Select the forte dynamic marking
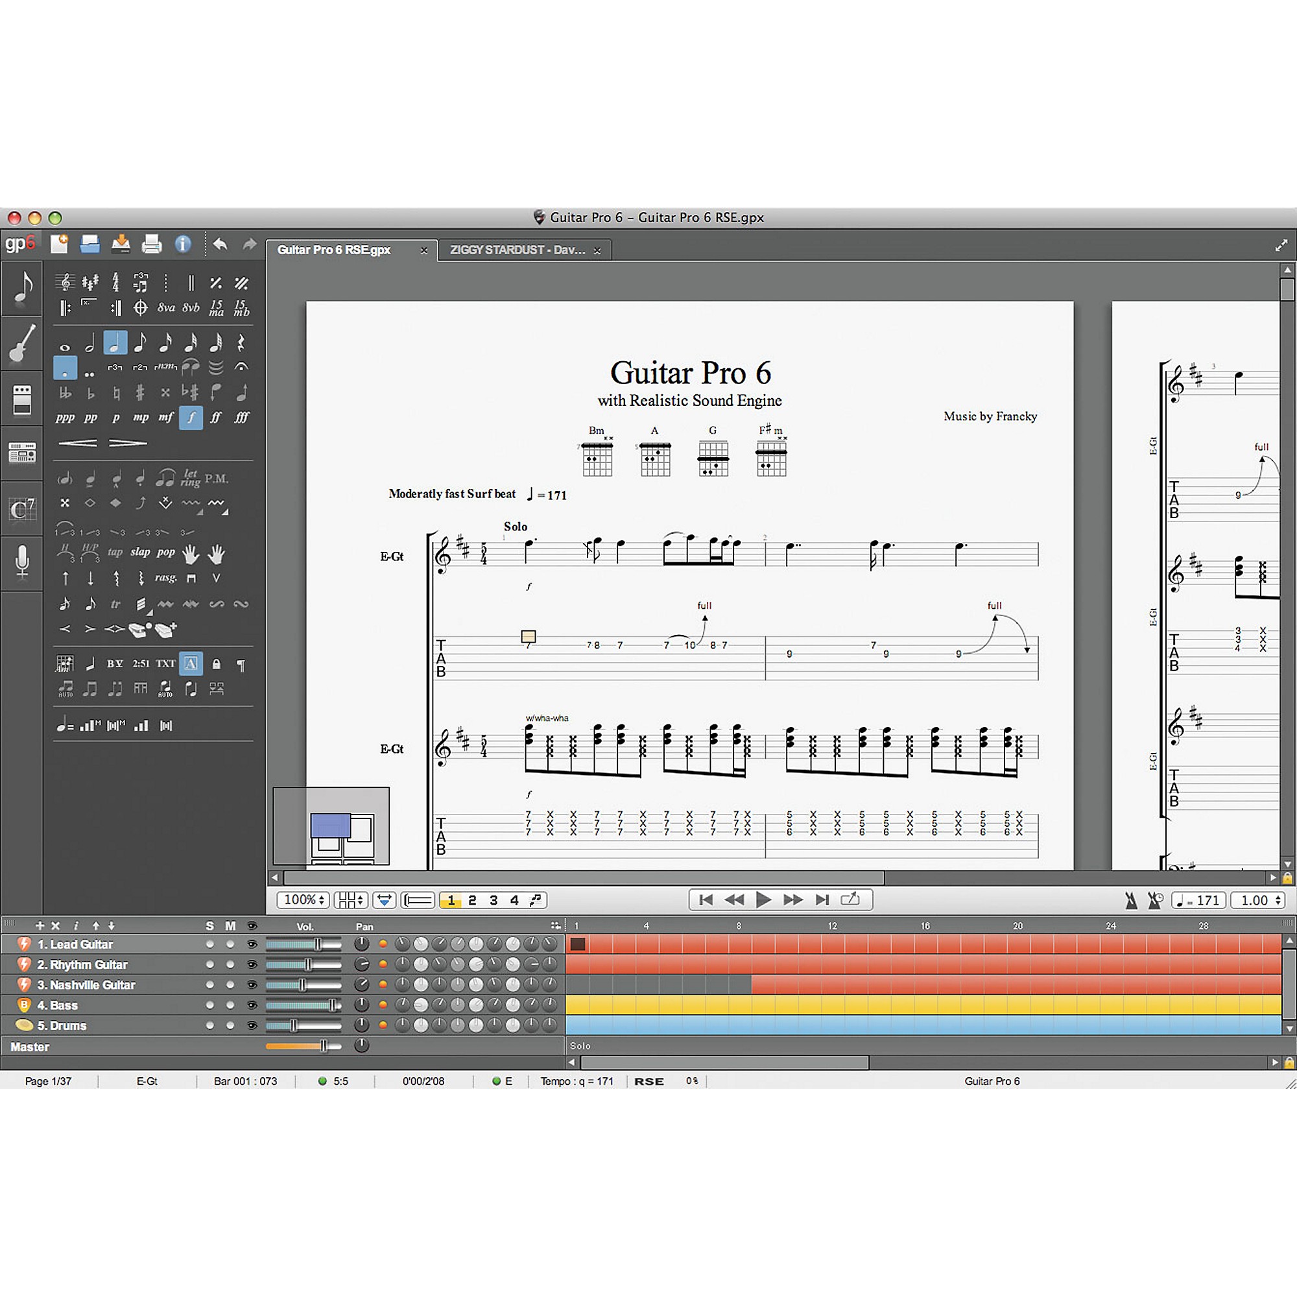Screen dimensions: 1297x1297 (x=191, y=418)
